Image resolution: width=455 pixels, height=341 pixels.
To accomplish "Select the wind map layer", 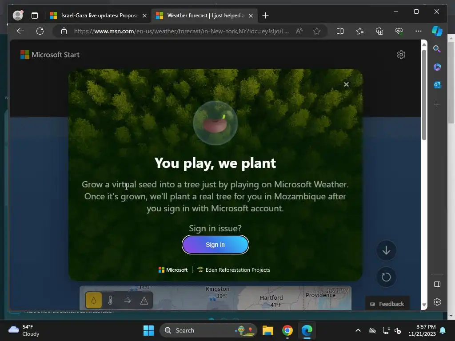I will (128, 300).
